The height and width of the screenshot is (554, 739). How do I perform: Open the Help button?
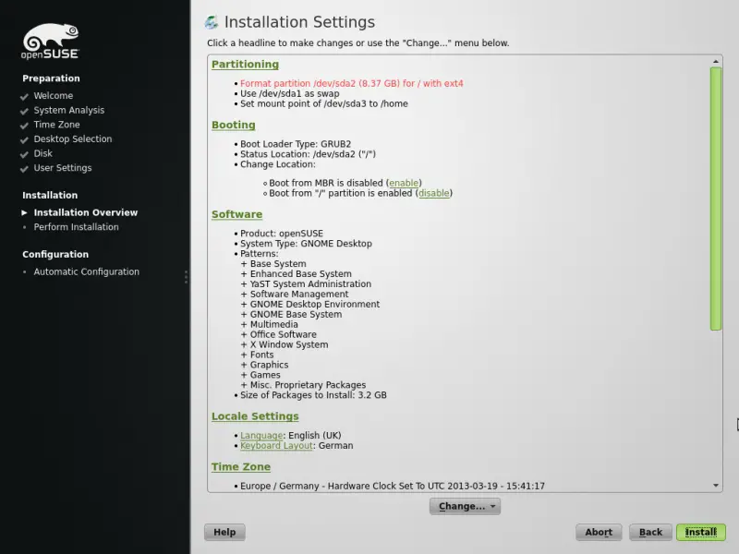(x=224, y=532)
